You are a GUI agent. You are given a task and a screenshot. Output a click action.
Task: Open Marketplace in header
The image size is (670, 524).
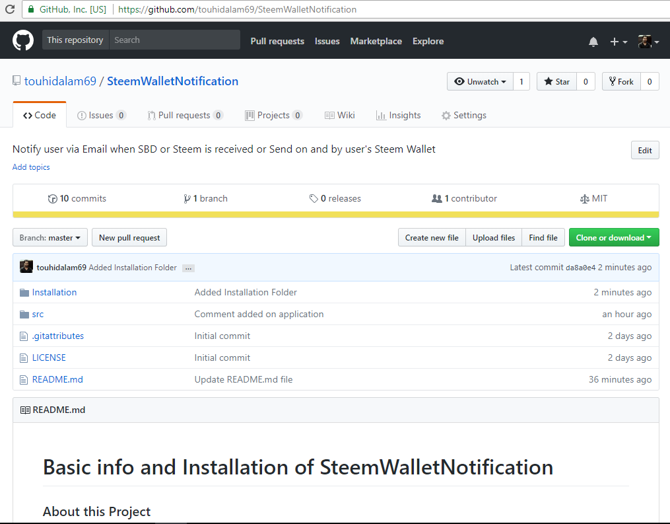click(x=376, y=41)
